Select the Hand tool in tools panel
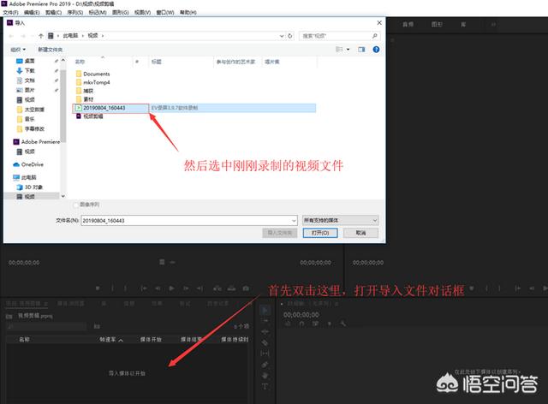This screenshot has width=548, height=404. coord(265,375)
